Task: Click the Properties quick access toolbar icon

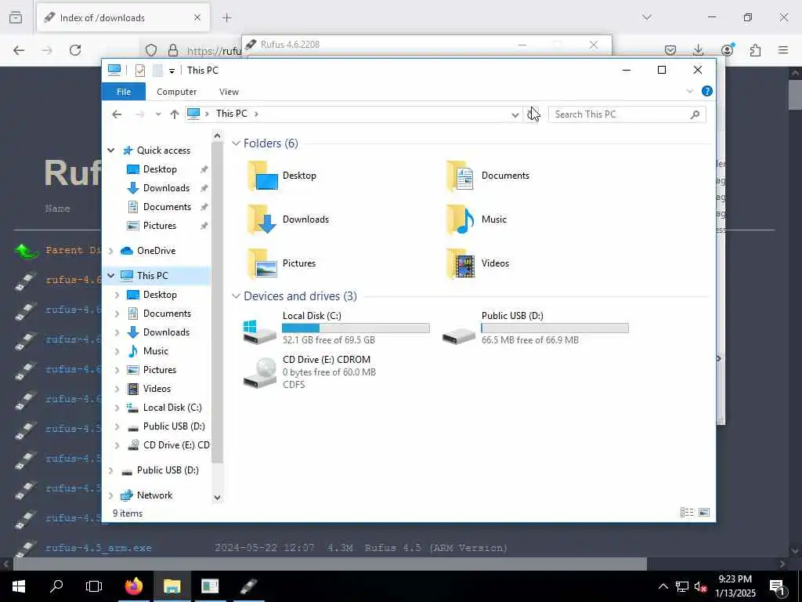Action: tap(139, 70)
